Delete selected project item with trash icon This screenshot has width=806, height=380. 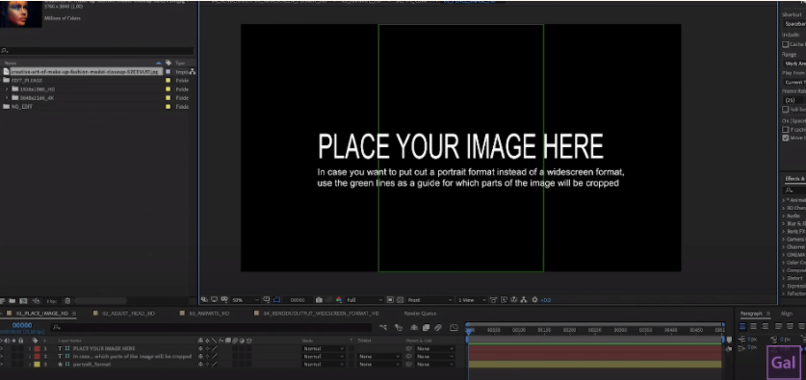(67, 301)
